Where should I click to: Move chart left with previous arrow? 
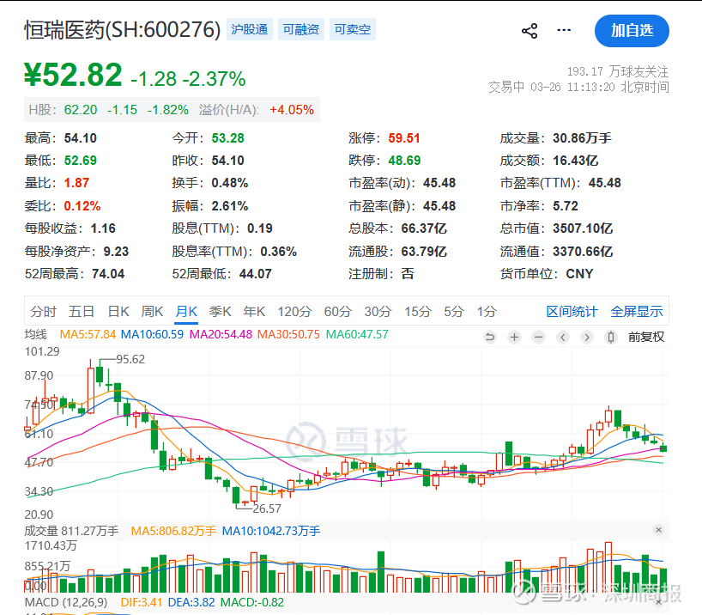(x=563, y=337)
